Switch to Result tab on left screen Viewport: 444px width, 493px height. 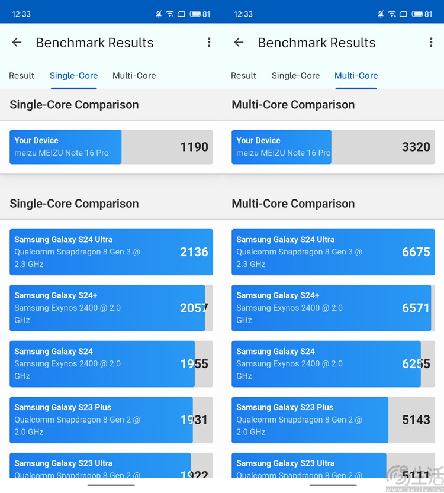(x=21, y=76)
